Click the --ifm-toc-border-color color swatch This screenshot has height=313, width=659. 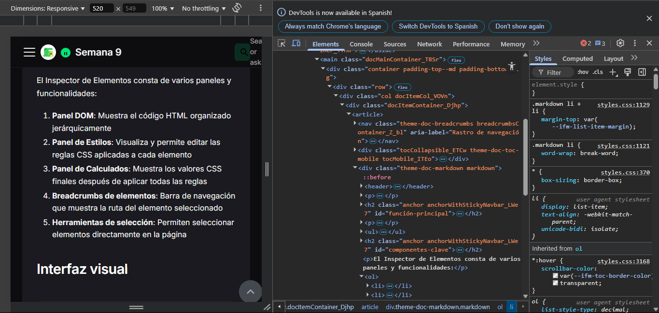pyautogui.click(x=556, y=276)
